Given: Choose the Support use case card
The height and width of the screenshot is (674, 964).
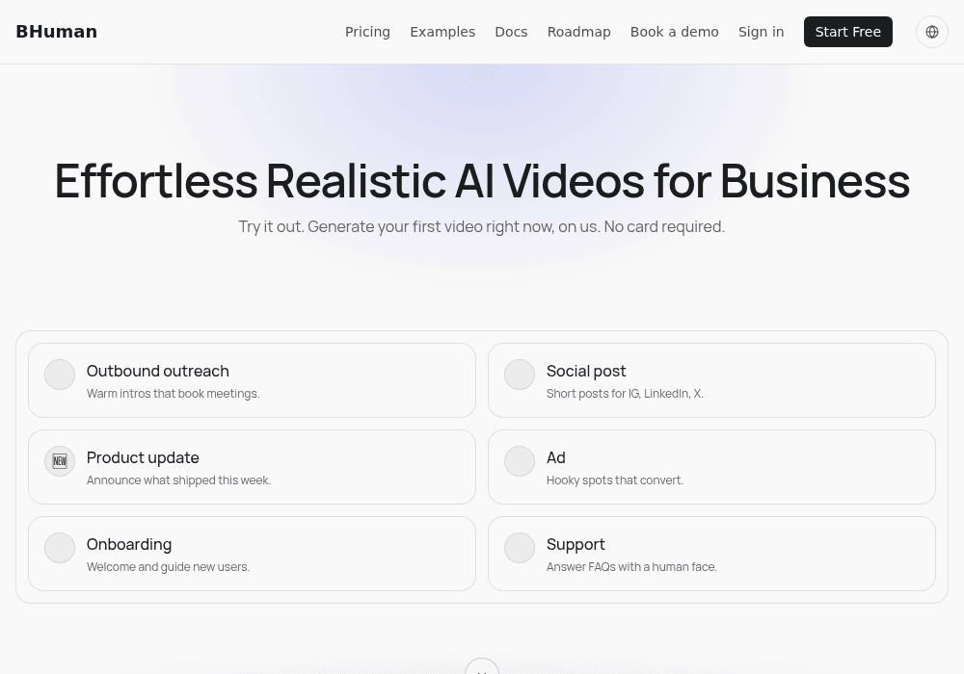Looking at the screenshot, I should pos(712,554).
